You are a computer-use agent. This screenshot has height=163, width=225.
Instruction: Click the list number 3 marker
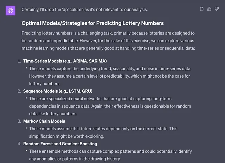pyautogui.click(x=19, y=121)
